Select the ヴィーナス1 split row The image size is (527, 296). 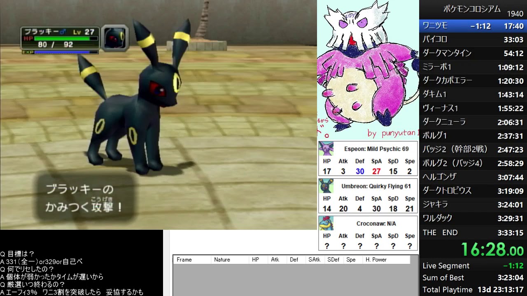coord(473,109)
